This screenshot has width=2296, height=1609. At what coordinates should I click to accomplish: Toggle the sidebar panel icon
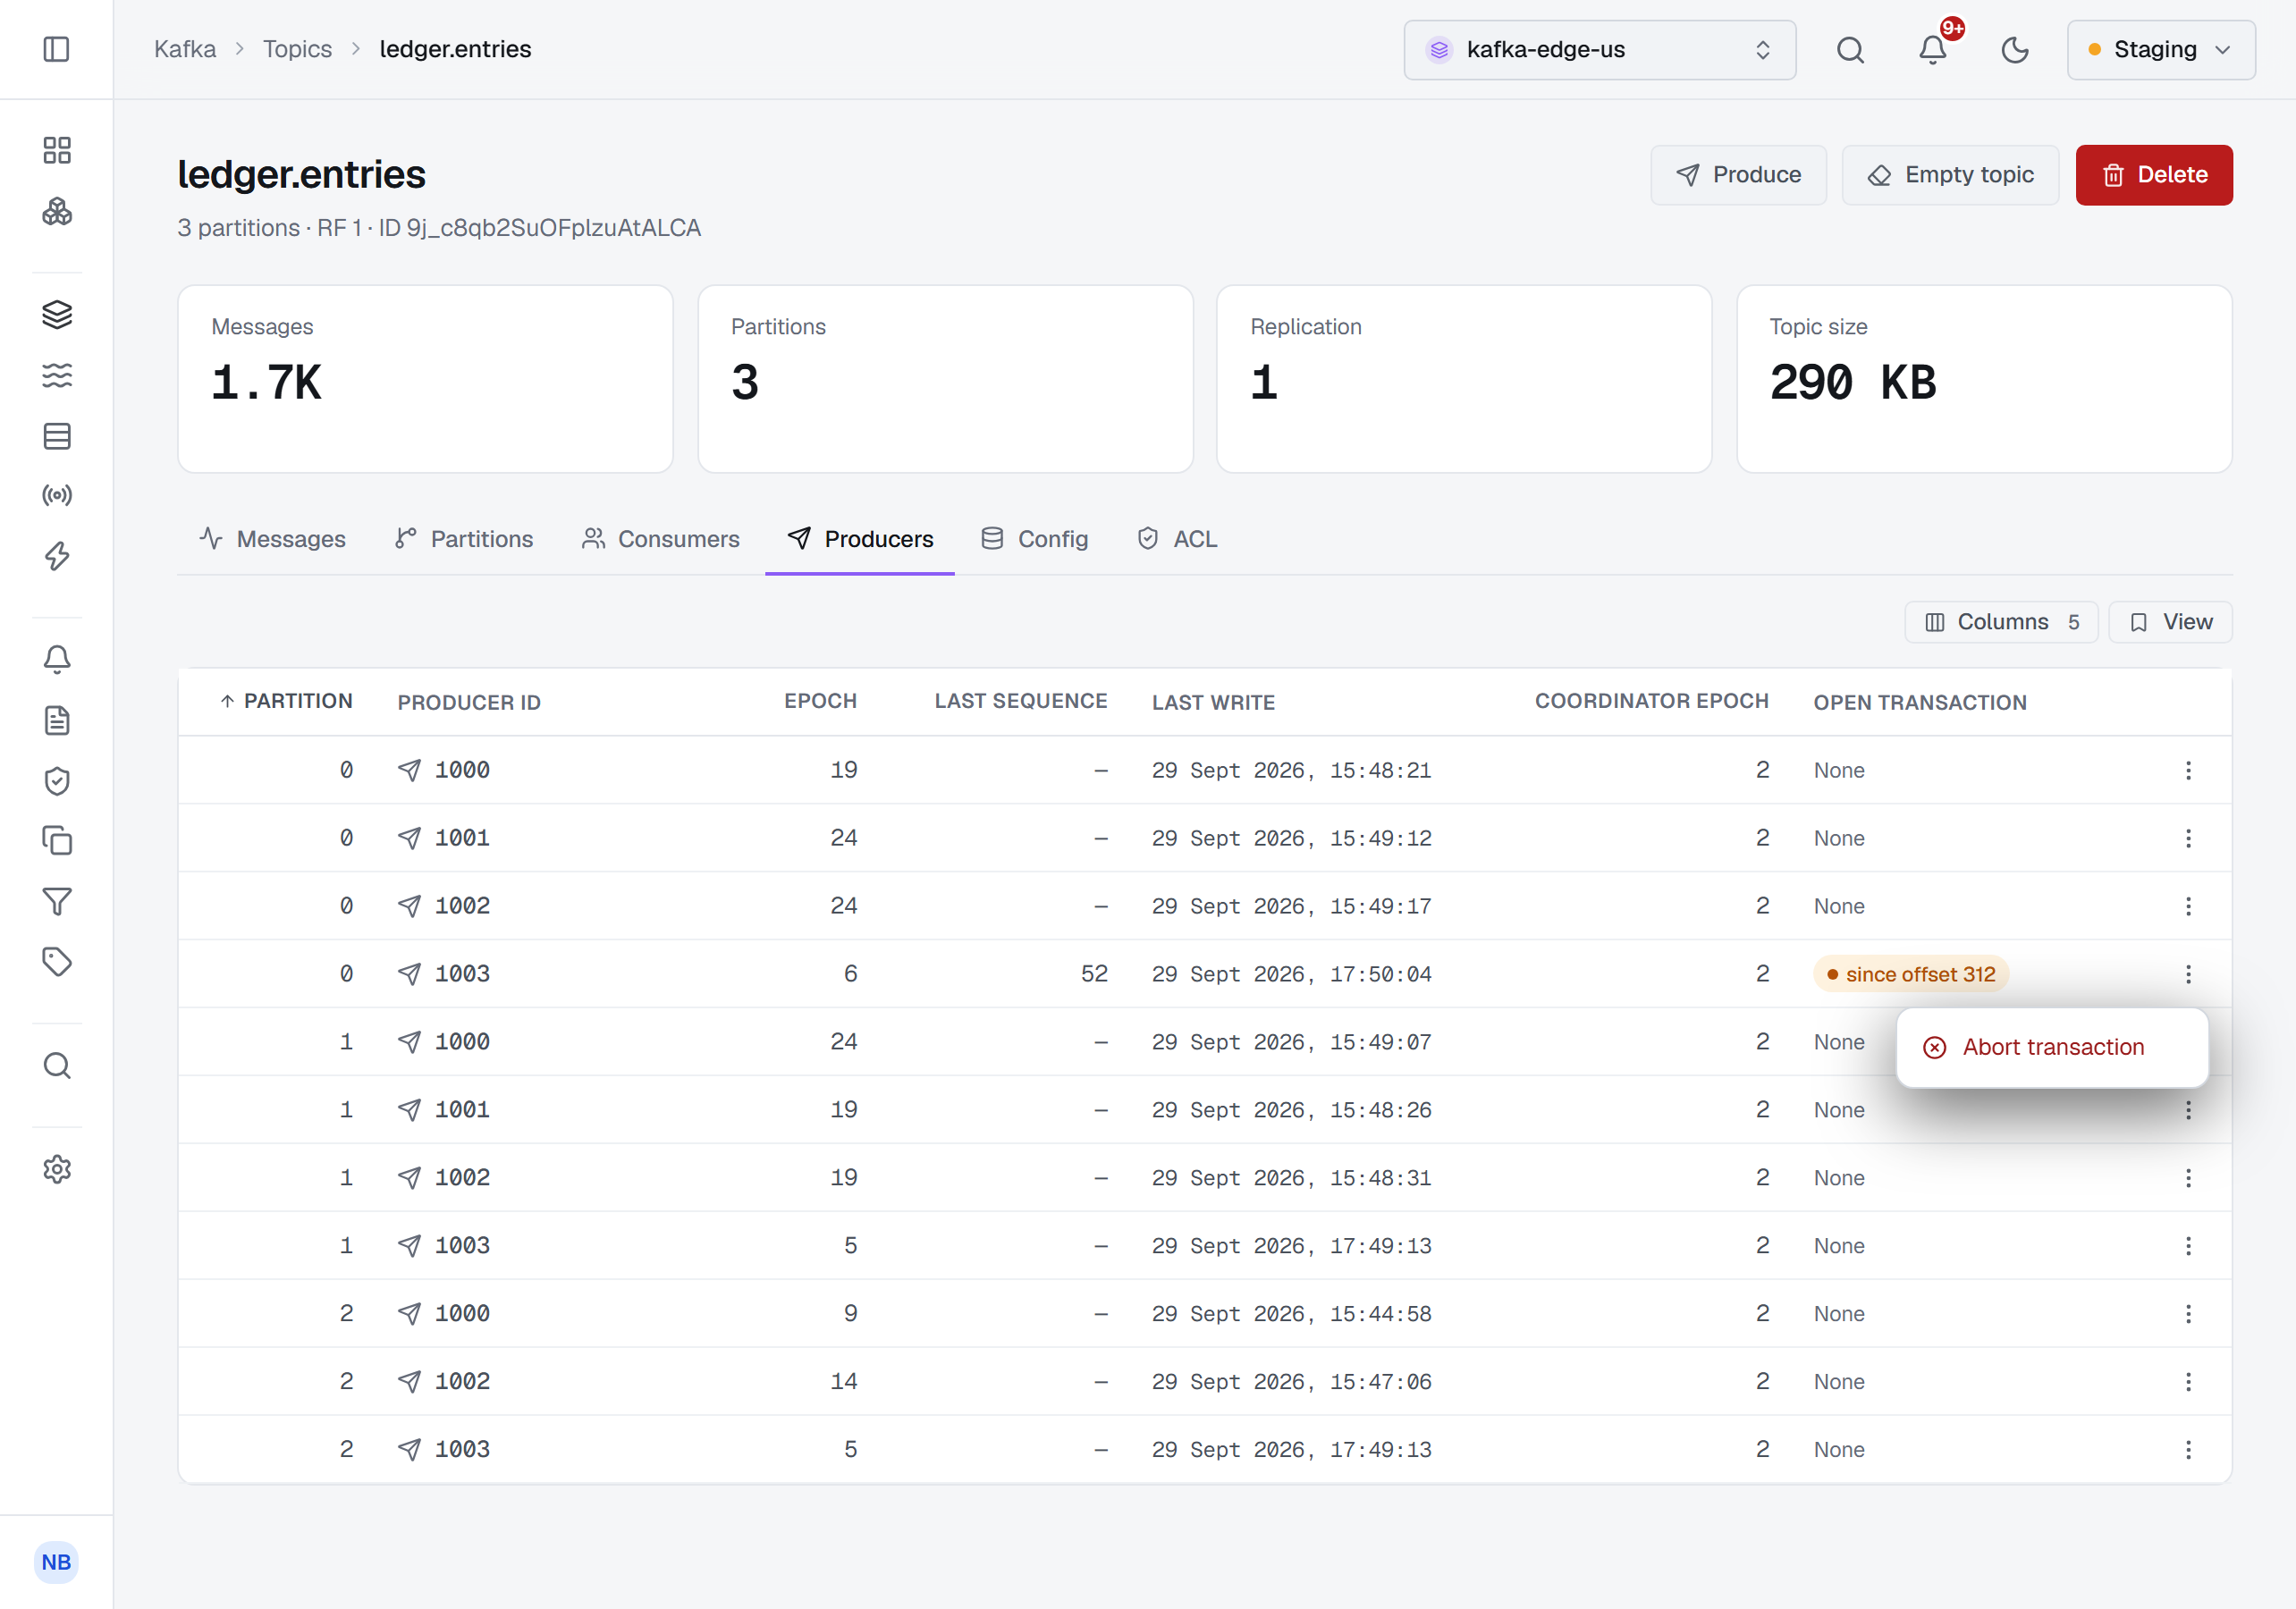(57, 49)
